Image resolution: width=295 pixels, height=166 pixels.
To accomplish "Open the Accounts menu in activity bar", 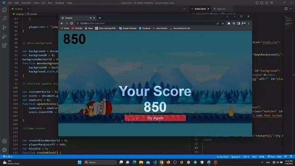I will (4, 141).
